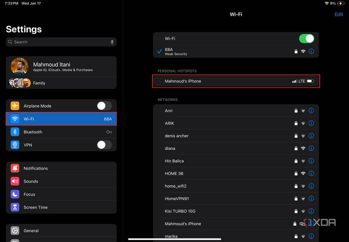Turn off the Wi-Fi switch
Screen dimensions: 349x242
307,38
